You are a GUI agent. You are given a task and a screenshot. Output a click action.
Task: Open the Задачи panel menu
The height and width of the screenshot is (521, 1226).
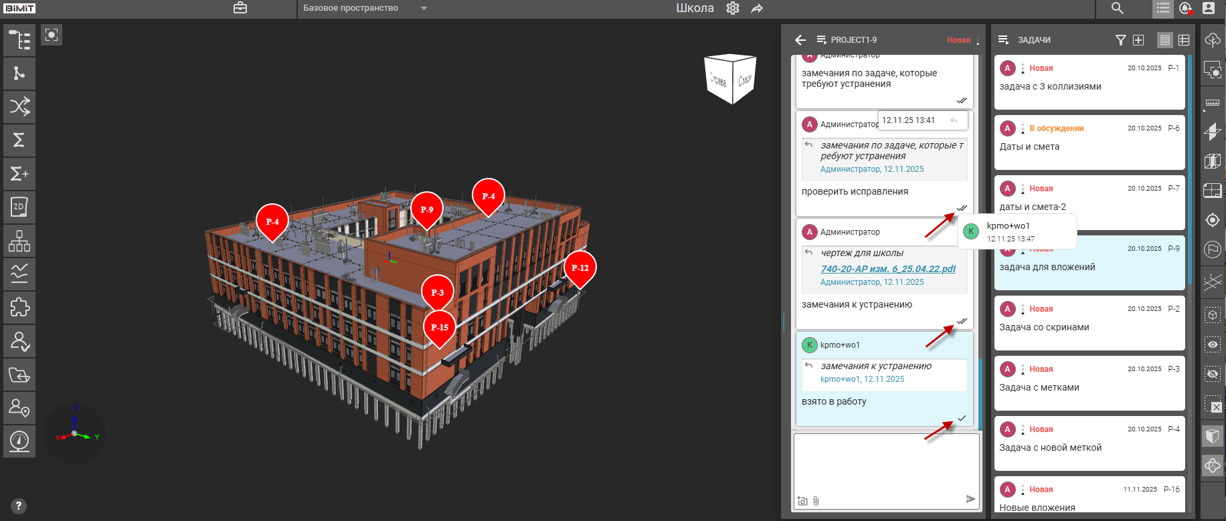coord(1003,40)
